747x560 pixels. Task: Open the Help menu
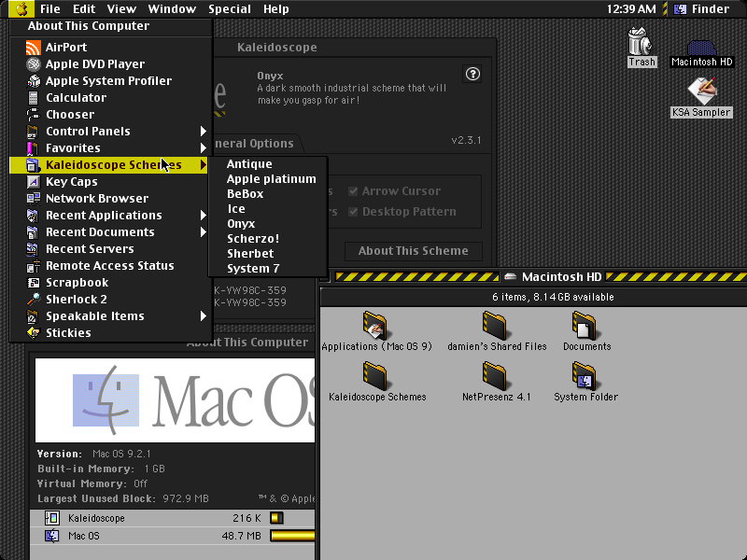tap(276, 8)
